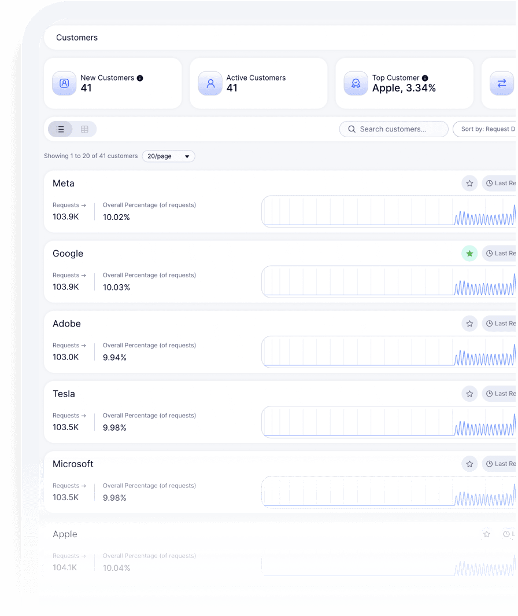The width and height of the screenshot is (518, 616).
Task: Click the 9.94% value for Adobe
Action: coord(114,358)
